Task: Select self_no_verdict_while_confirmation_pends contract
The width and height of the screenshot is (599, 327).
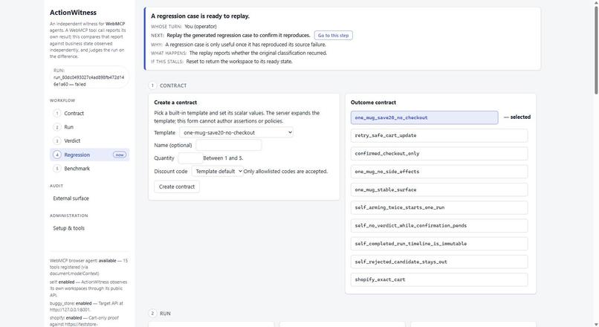Action: (x=439, y=226)
